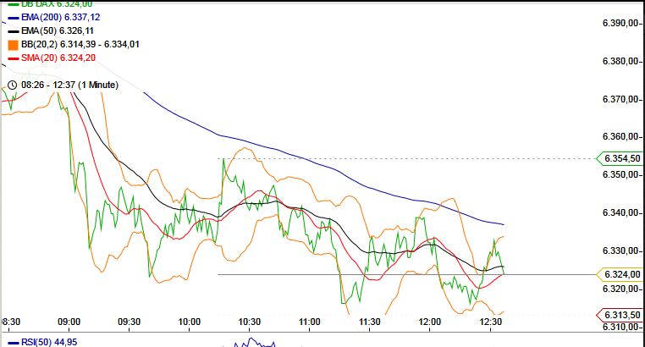Click the 09:00 time axis label
645x347 pixels.
[69, 322]
